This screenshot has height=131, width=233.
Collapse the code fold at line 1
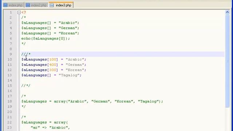(19, 12)
